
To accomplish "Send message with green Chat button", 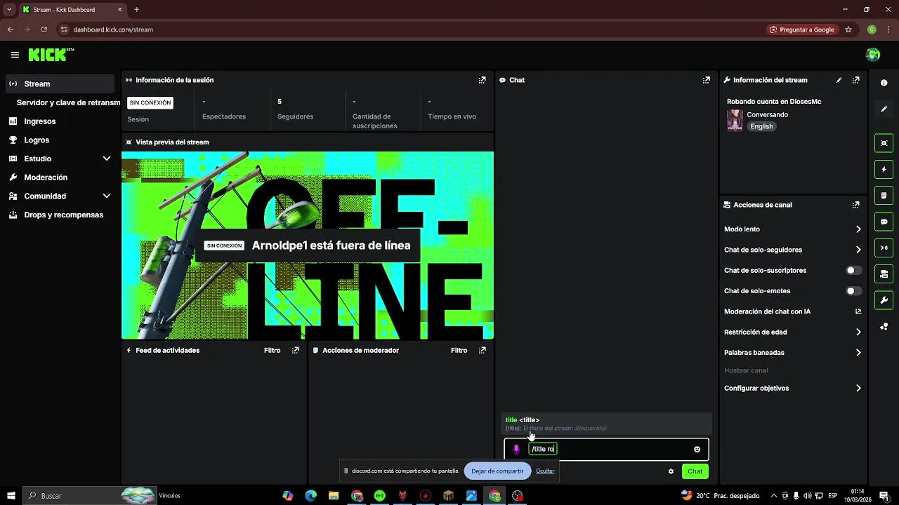I will tap(695, 471).
